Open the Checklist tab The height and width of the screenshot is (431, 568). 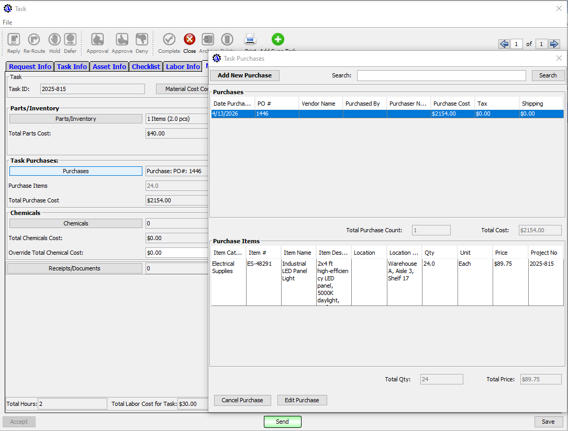[146, 66]
